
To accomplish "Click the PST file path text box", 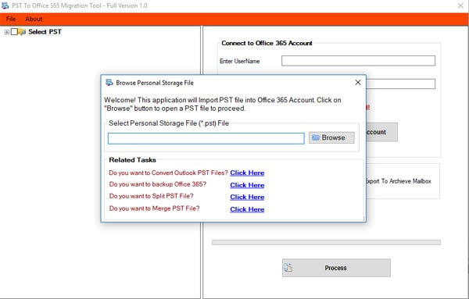I will [206, 139].
